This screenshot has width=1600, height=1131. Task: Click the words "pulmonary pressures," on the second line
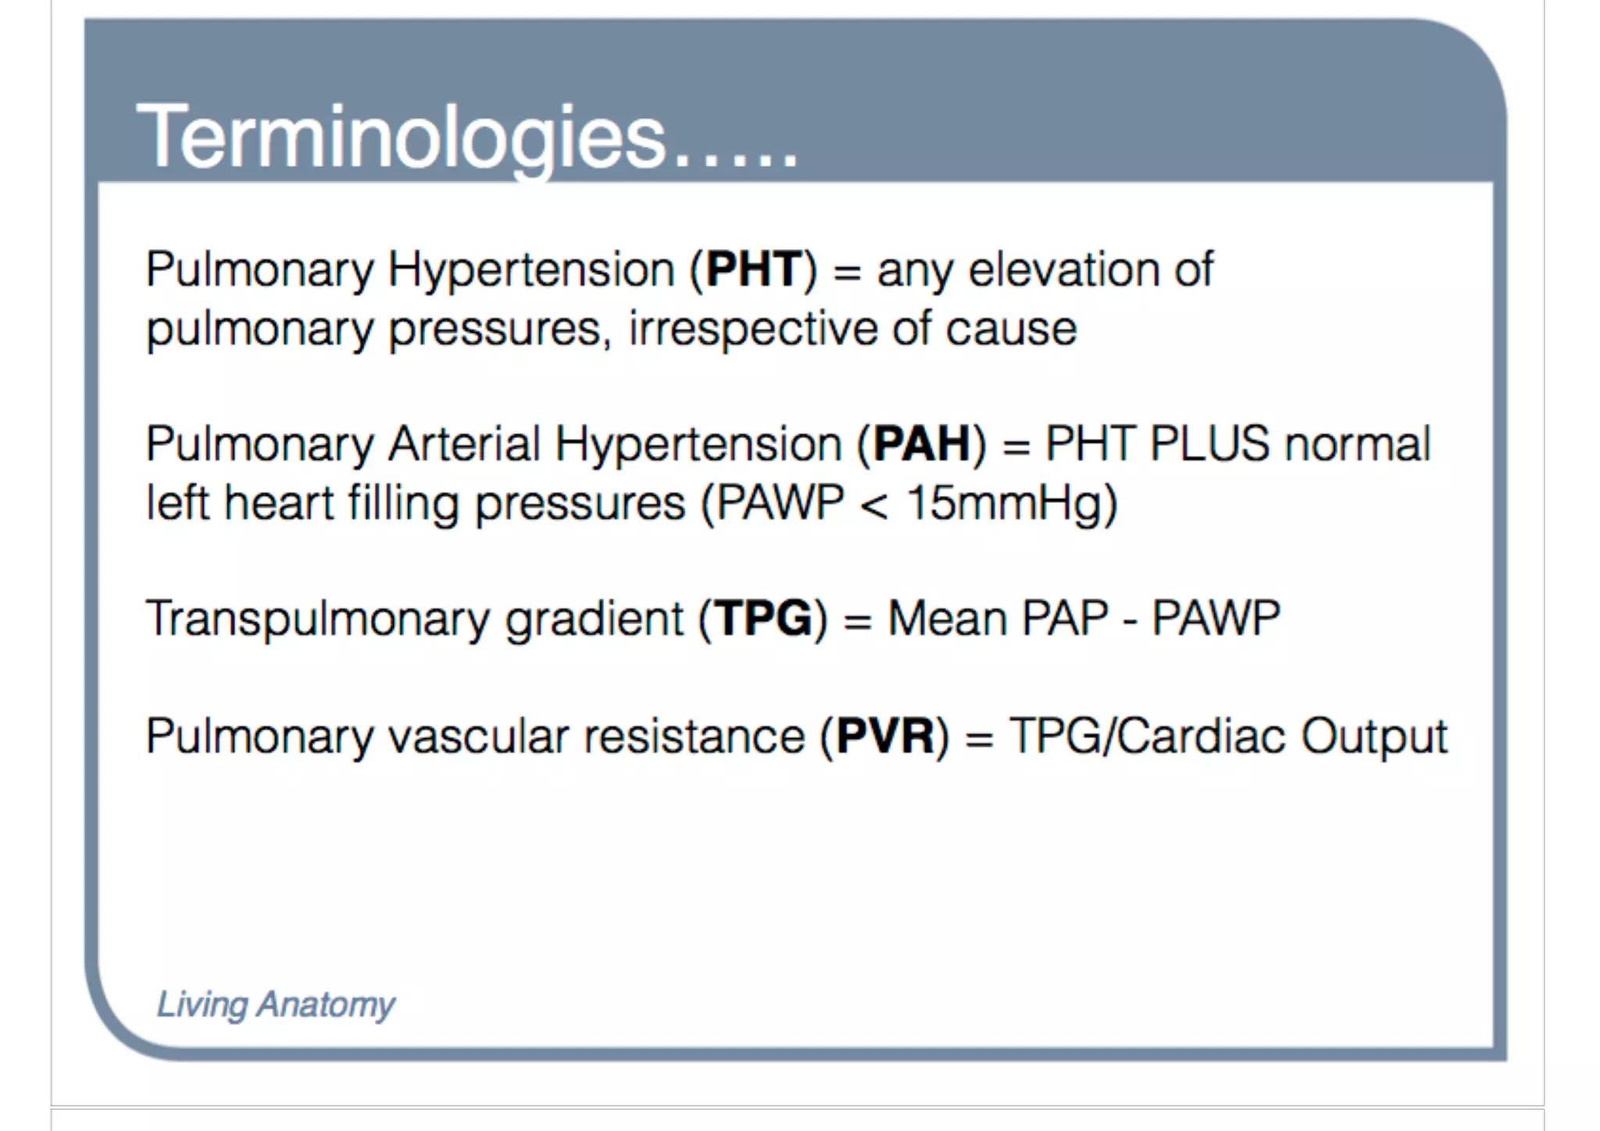378,329
